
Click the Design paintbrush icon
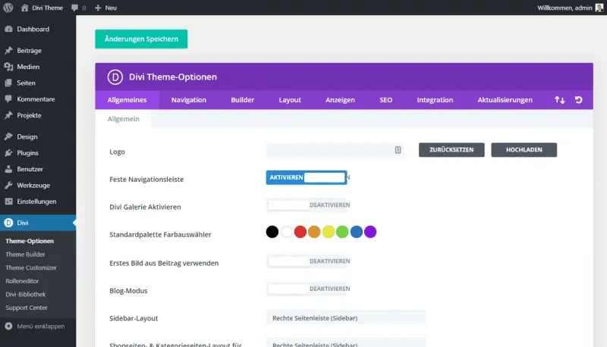click(x=8, y=137)
